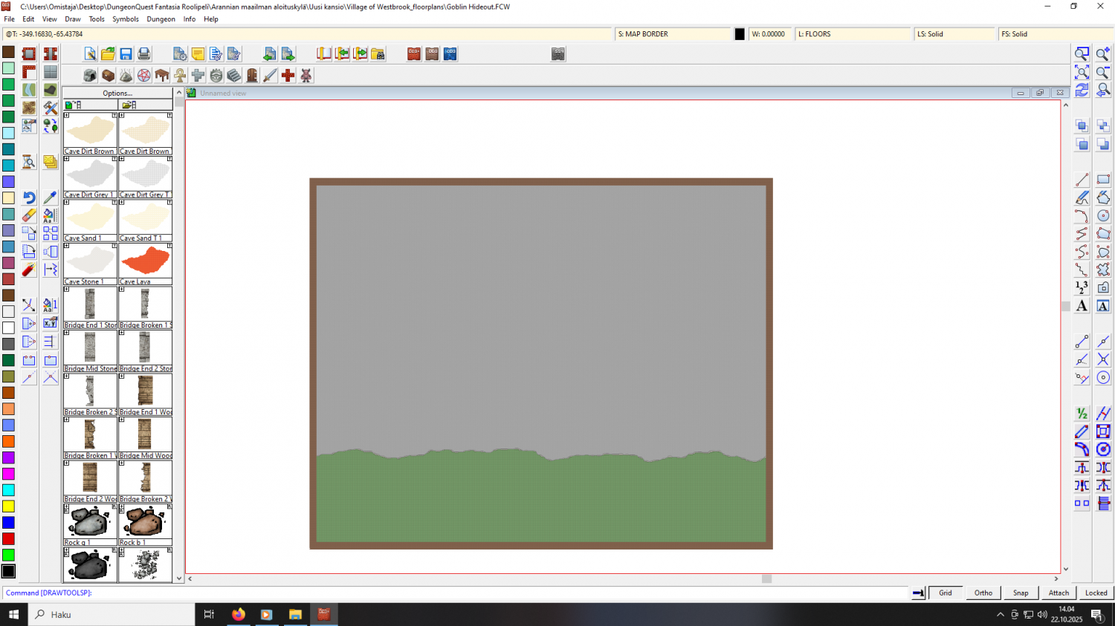Open the L: FLOORS layer selector
1115x626 pixels.
coord(853,34)
